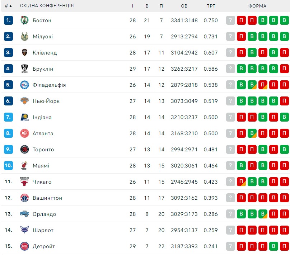Viewport: 290px width, 255px height.
Task: Click the Milwaukee Bucks team logo
Action: [x=24, y=36]
